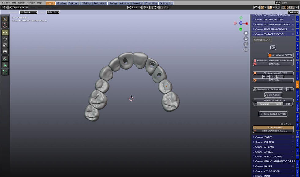Image resolution: width=300 pixels, height=177 pixels.
Task: Switch to UV Editing workspace tab
Action: click(x=85, y=3)
